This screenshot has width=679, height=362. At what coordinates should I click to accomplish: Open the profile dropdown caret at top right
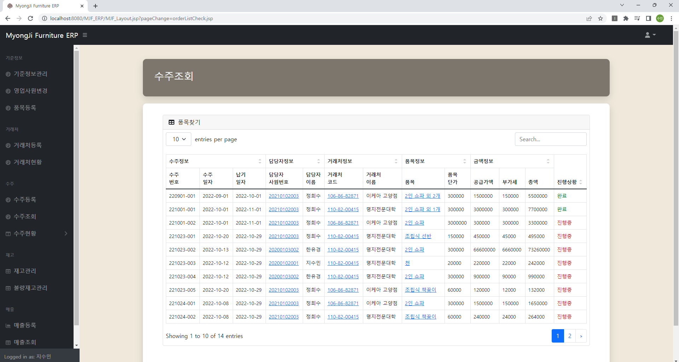coord(654,35)
